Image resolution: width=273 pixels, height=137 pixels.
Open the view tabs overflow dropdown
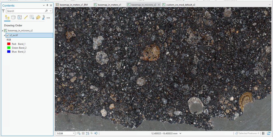coord(270,5)
